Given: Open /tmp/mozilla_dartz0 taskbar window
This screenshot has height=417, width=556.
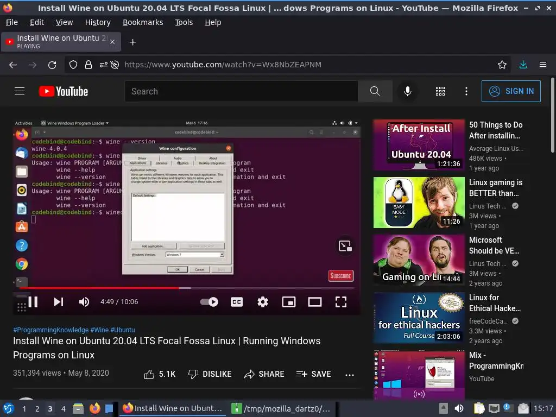Looking at the screenshot, I should (281, 408).
